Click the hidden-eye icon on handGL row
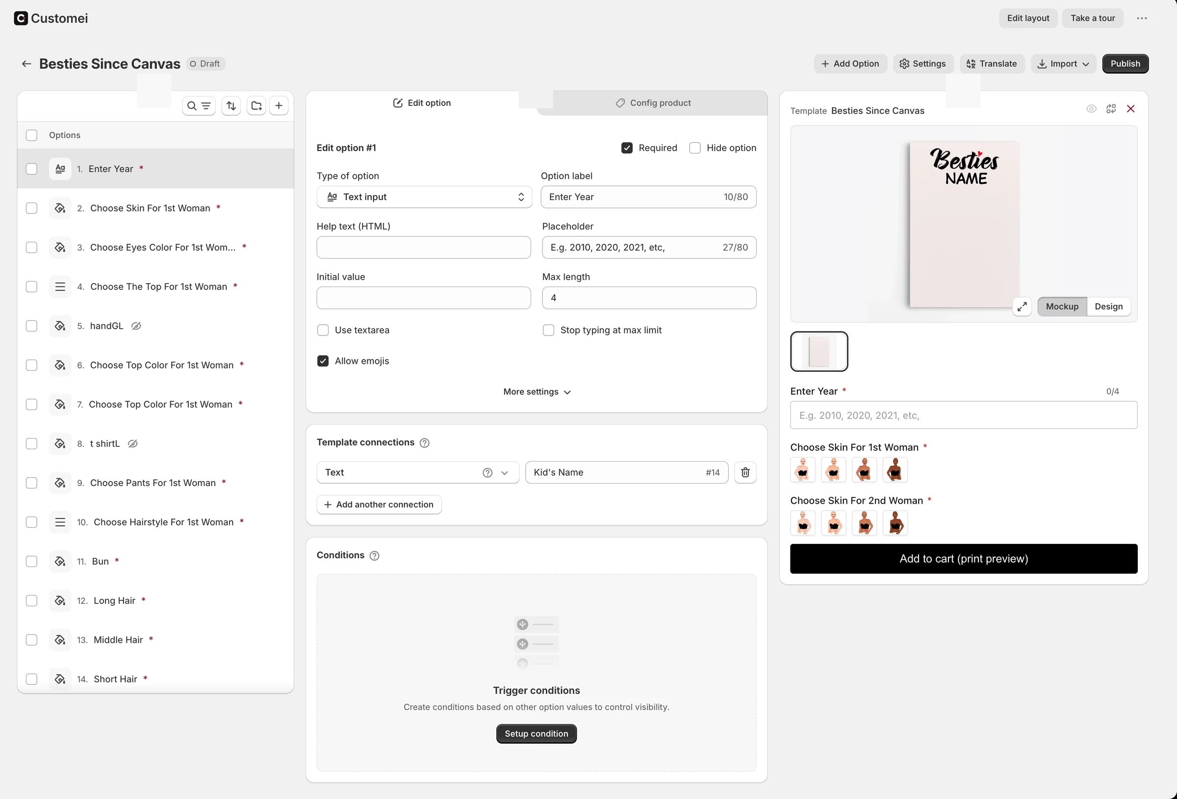The height and width of the screenshot is (799, 1177). coord(136,326)
